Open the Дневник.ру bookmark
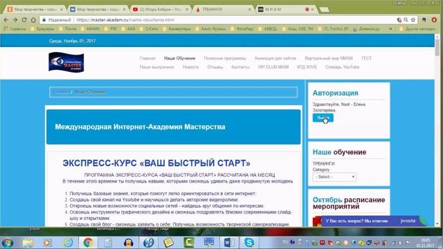Screen dimensions: 443x249 [366, 29]
